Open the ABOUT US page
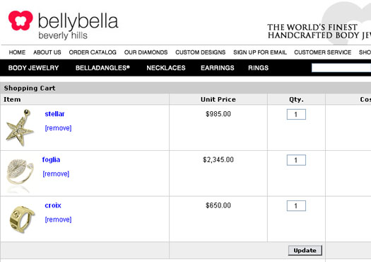 coord(47,52)
